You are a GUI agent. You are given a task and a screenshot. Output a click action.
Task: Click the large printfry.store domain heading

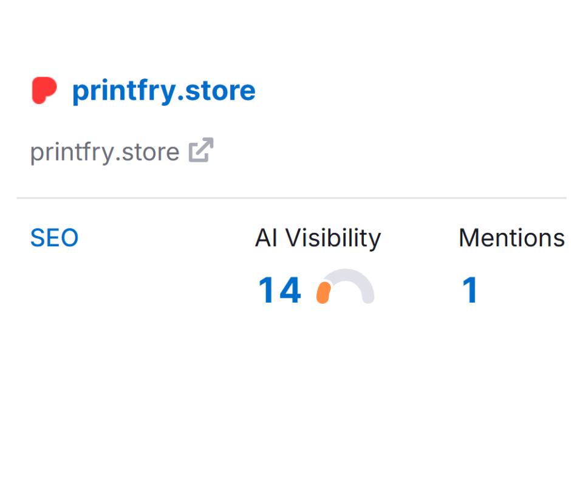(x=163, y=91)
